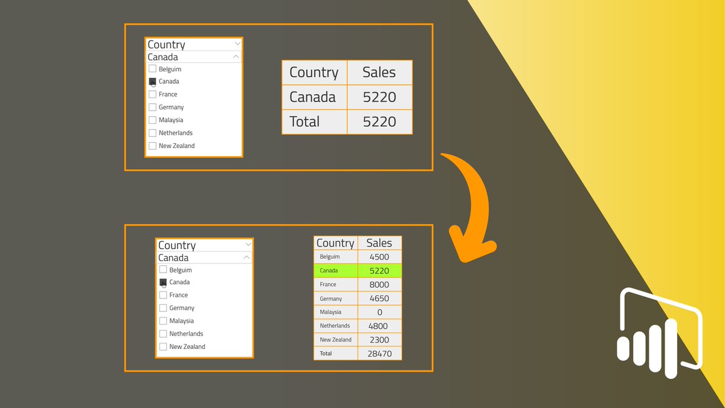Select 5220 in the upper table's Total row

coord(379,121)
